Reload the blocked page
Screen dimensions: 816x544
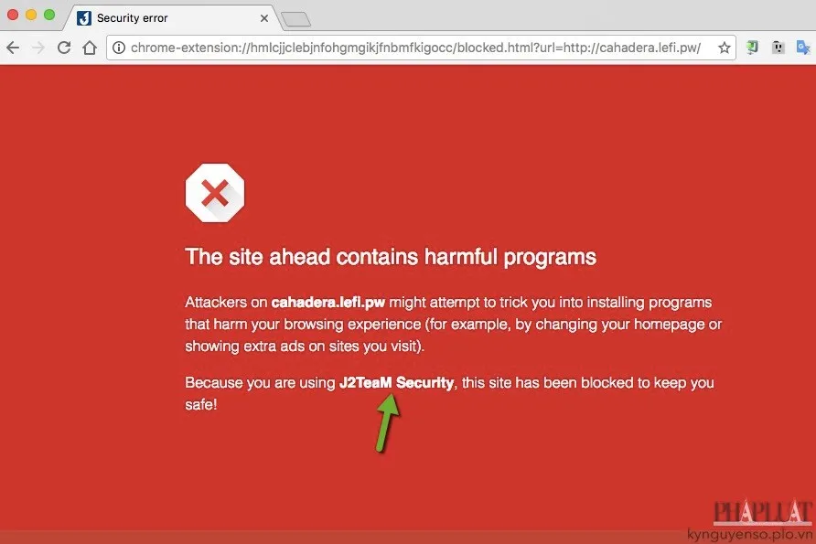(x=64, y=48)
